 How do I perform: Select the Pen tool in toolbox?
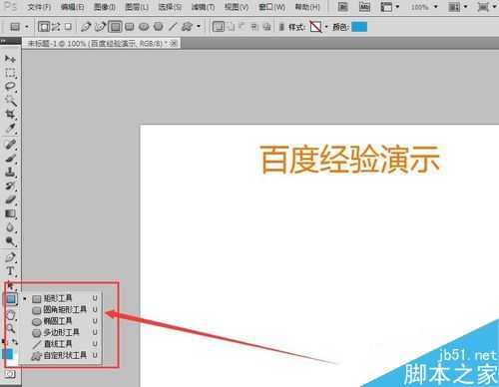pyautogui.click(x=10, y=257)
